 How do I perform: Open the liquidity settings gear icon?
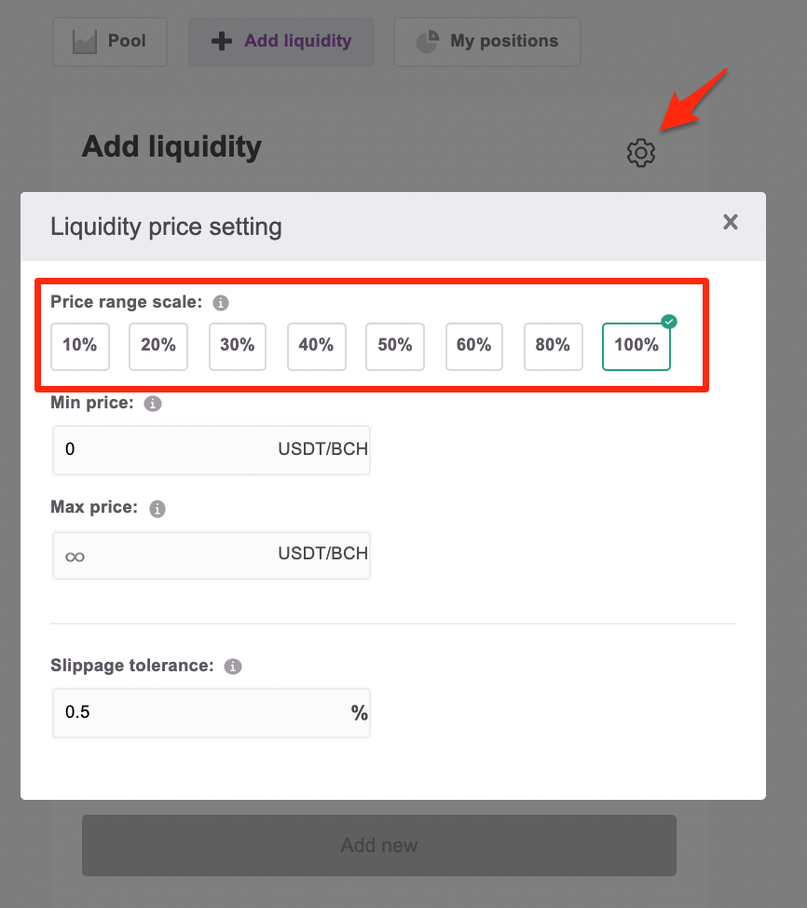click(641, 153)
